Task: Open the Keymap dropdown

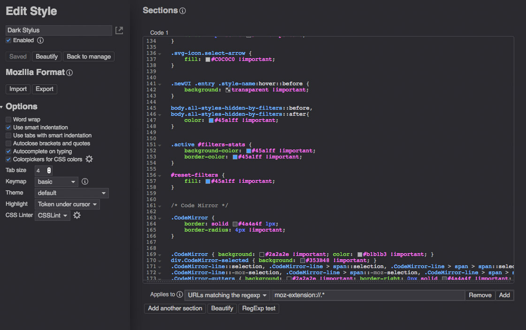Action: [x=57, y=181]
